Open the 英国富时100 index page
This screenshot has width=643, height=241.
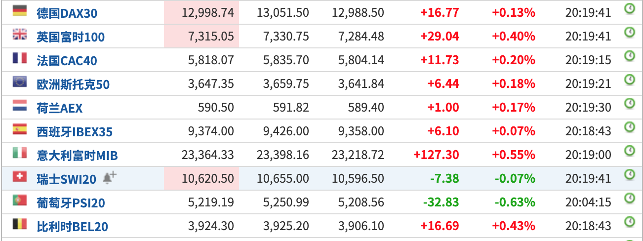coord(71,37)
